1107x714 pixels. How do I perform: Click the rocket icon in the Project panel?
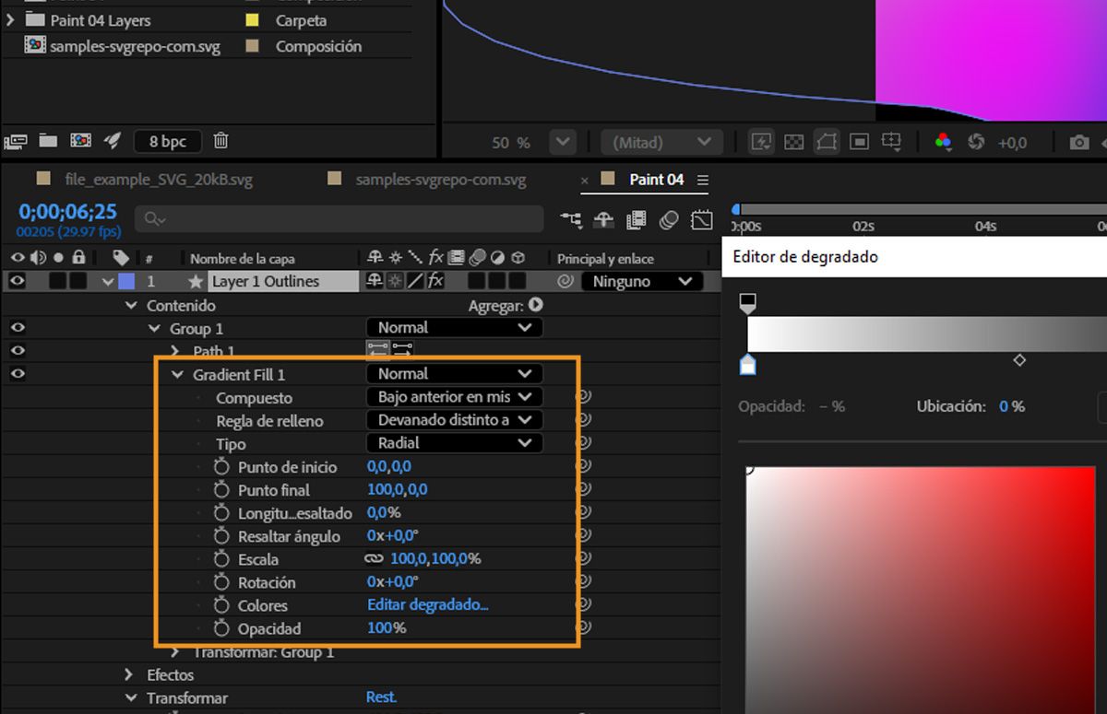[113, 141]
